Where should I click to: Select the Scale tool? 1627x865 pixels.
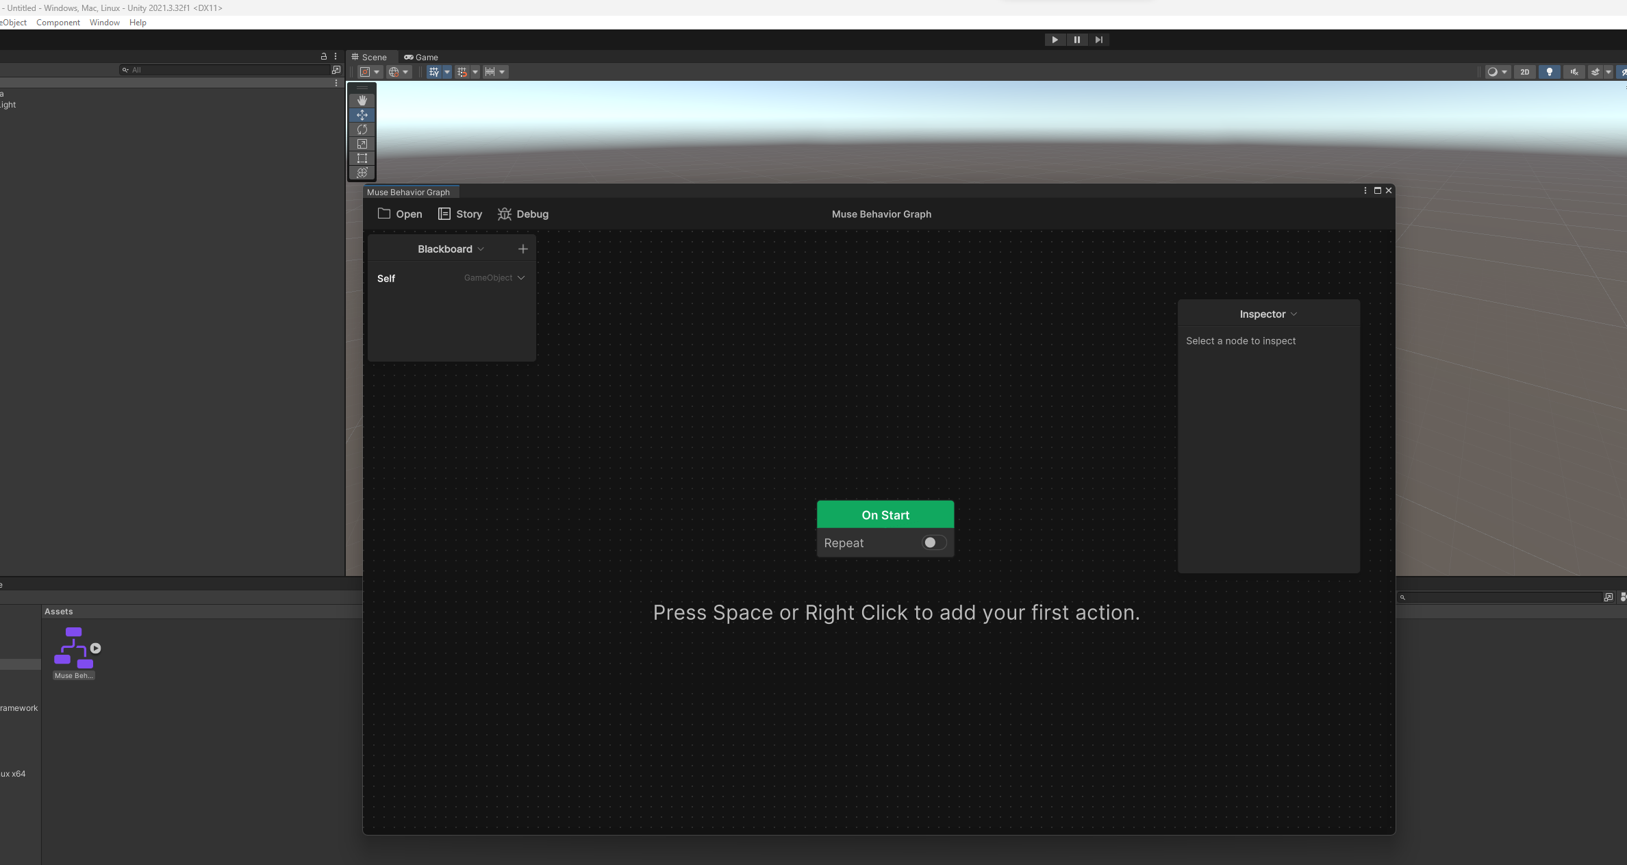[362, 144]
